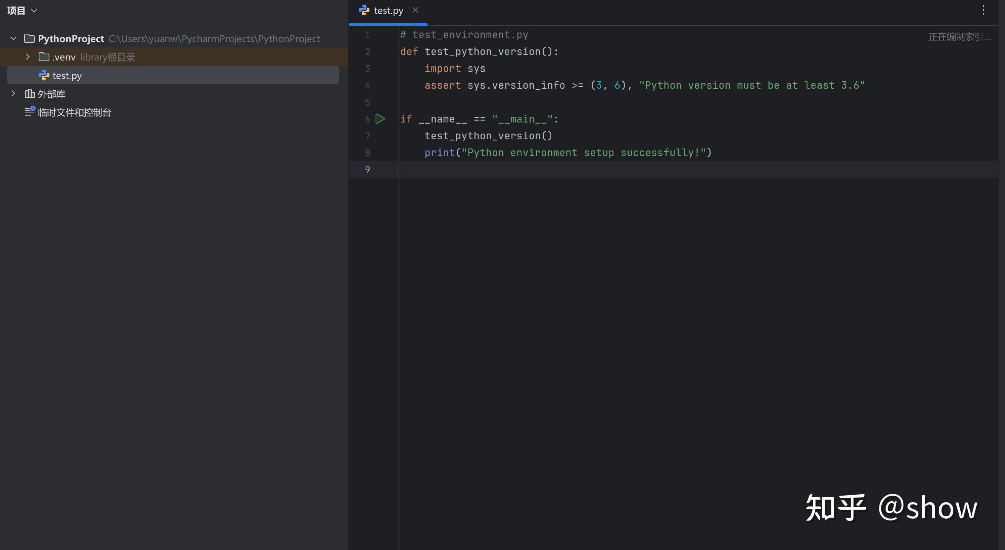This screenshot has height=550, width=1005.
Task: Select 外部库 in the project tree
Action: click(x=52, y=94)
